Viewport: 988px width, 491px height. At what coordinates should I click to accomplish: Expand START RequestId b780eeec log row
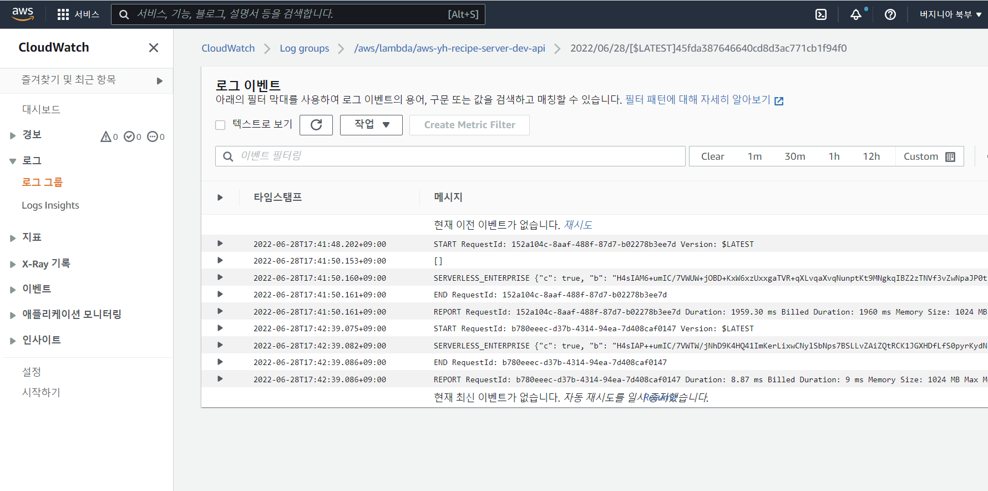click(x=220, y=328)
